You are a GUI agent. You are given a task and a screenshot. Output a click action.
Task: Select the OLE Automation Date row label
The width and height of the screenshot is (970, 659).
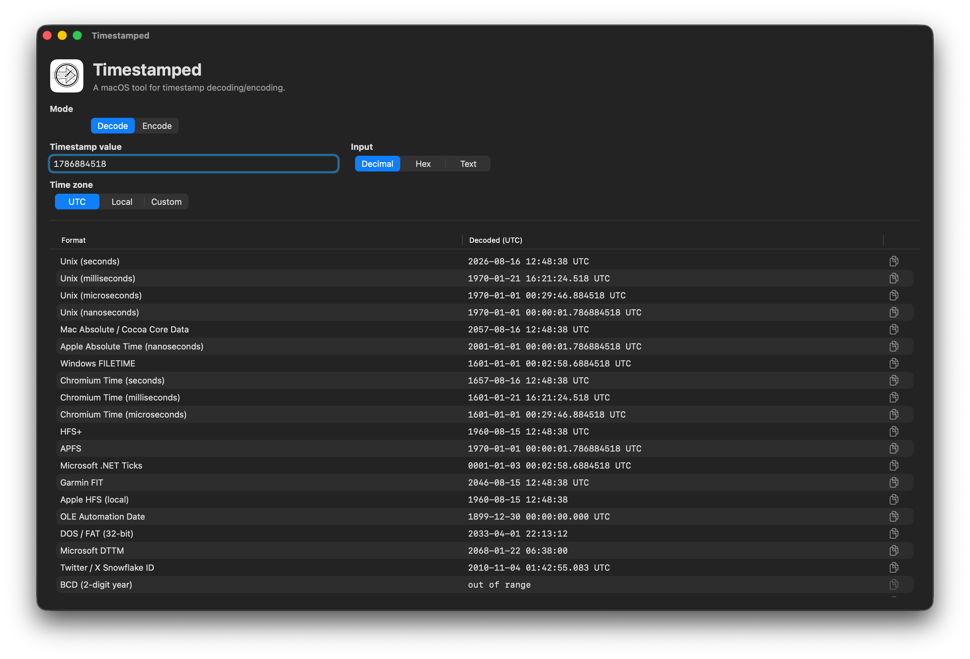(x=102, y=517)
